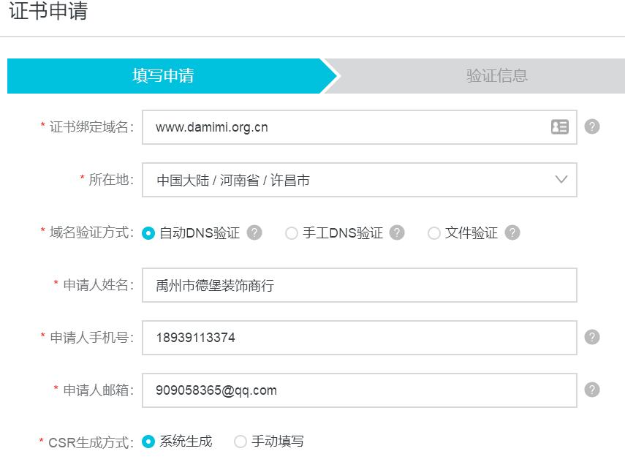Click help icon beside applicant email field
This screenshot has width=625, height=462.
[x=592, y=390]
